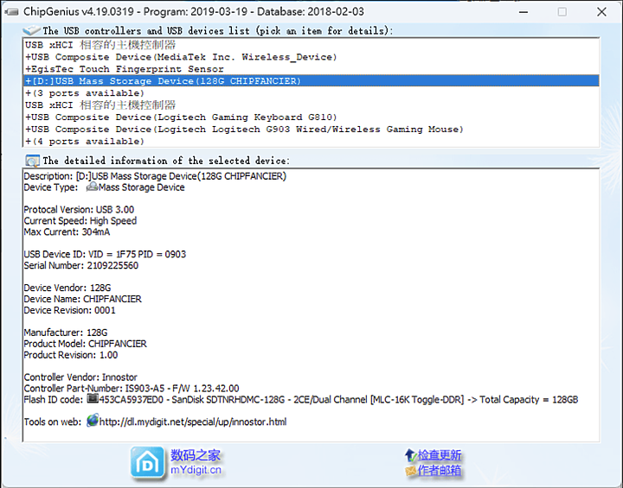Click the ChipGenius app icon in title bar
Viewport: 623px width, 488px height.
click(x=11, y=12)
